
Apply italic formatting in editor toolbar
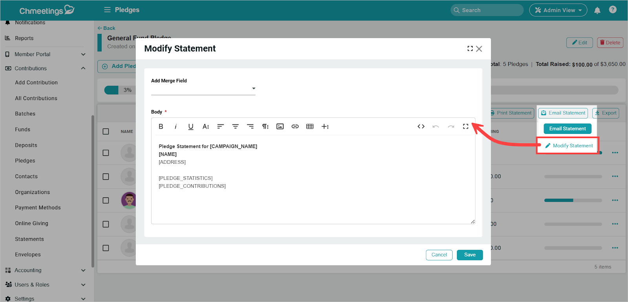tap(175, 126)
